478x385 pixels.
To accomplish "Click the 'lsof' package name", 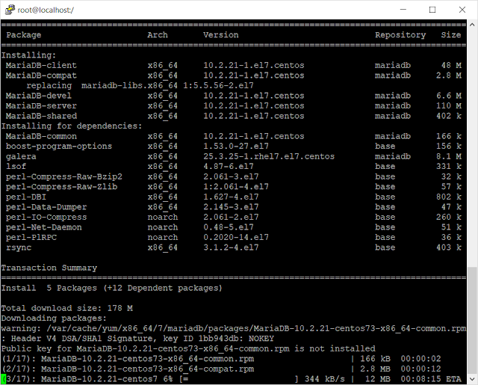I will tap(16, 166).
